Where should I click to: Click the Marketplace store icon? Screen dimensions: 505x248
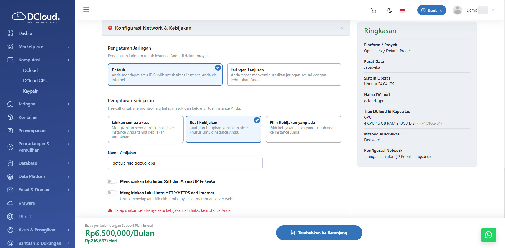10,46
